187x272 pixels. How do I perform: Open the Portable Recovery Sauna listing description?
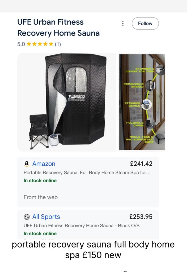coord(87,173)
